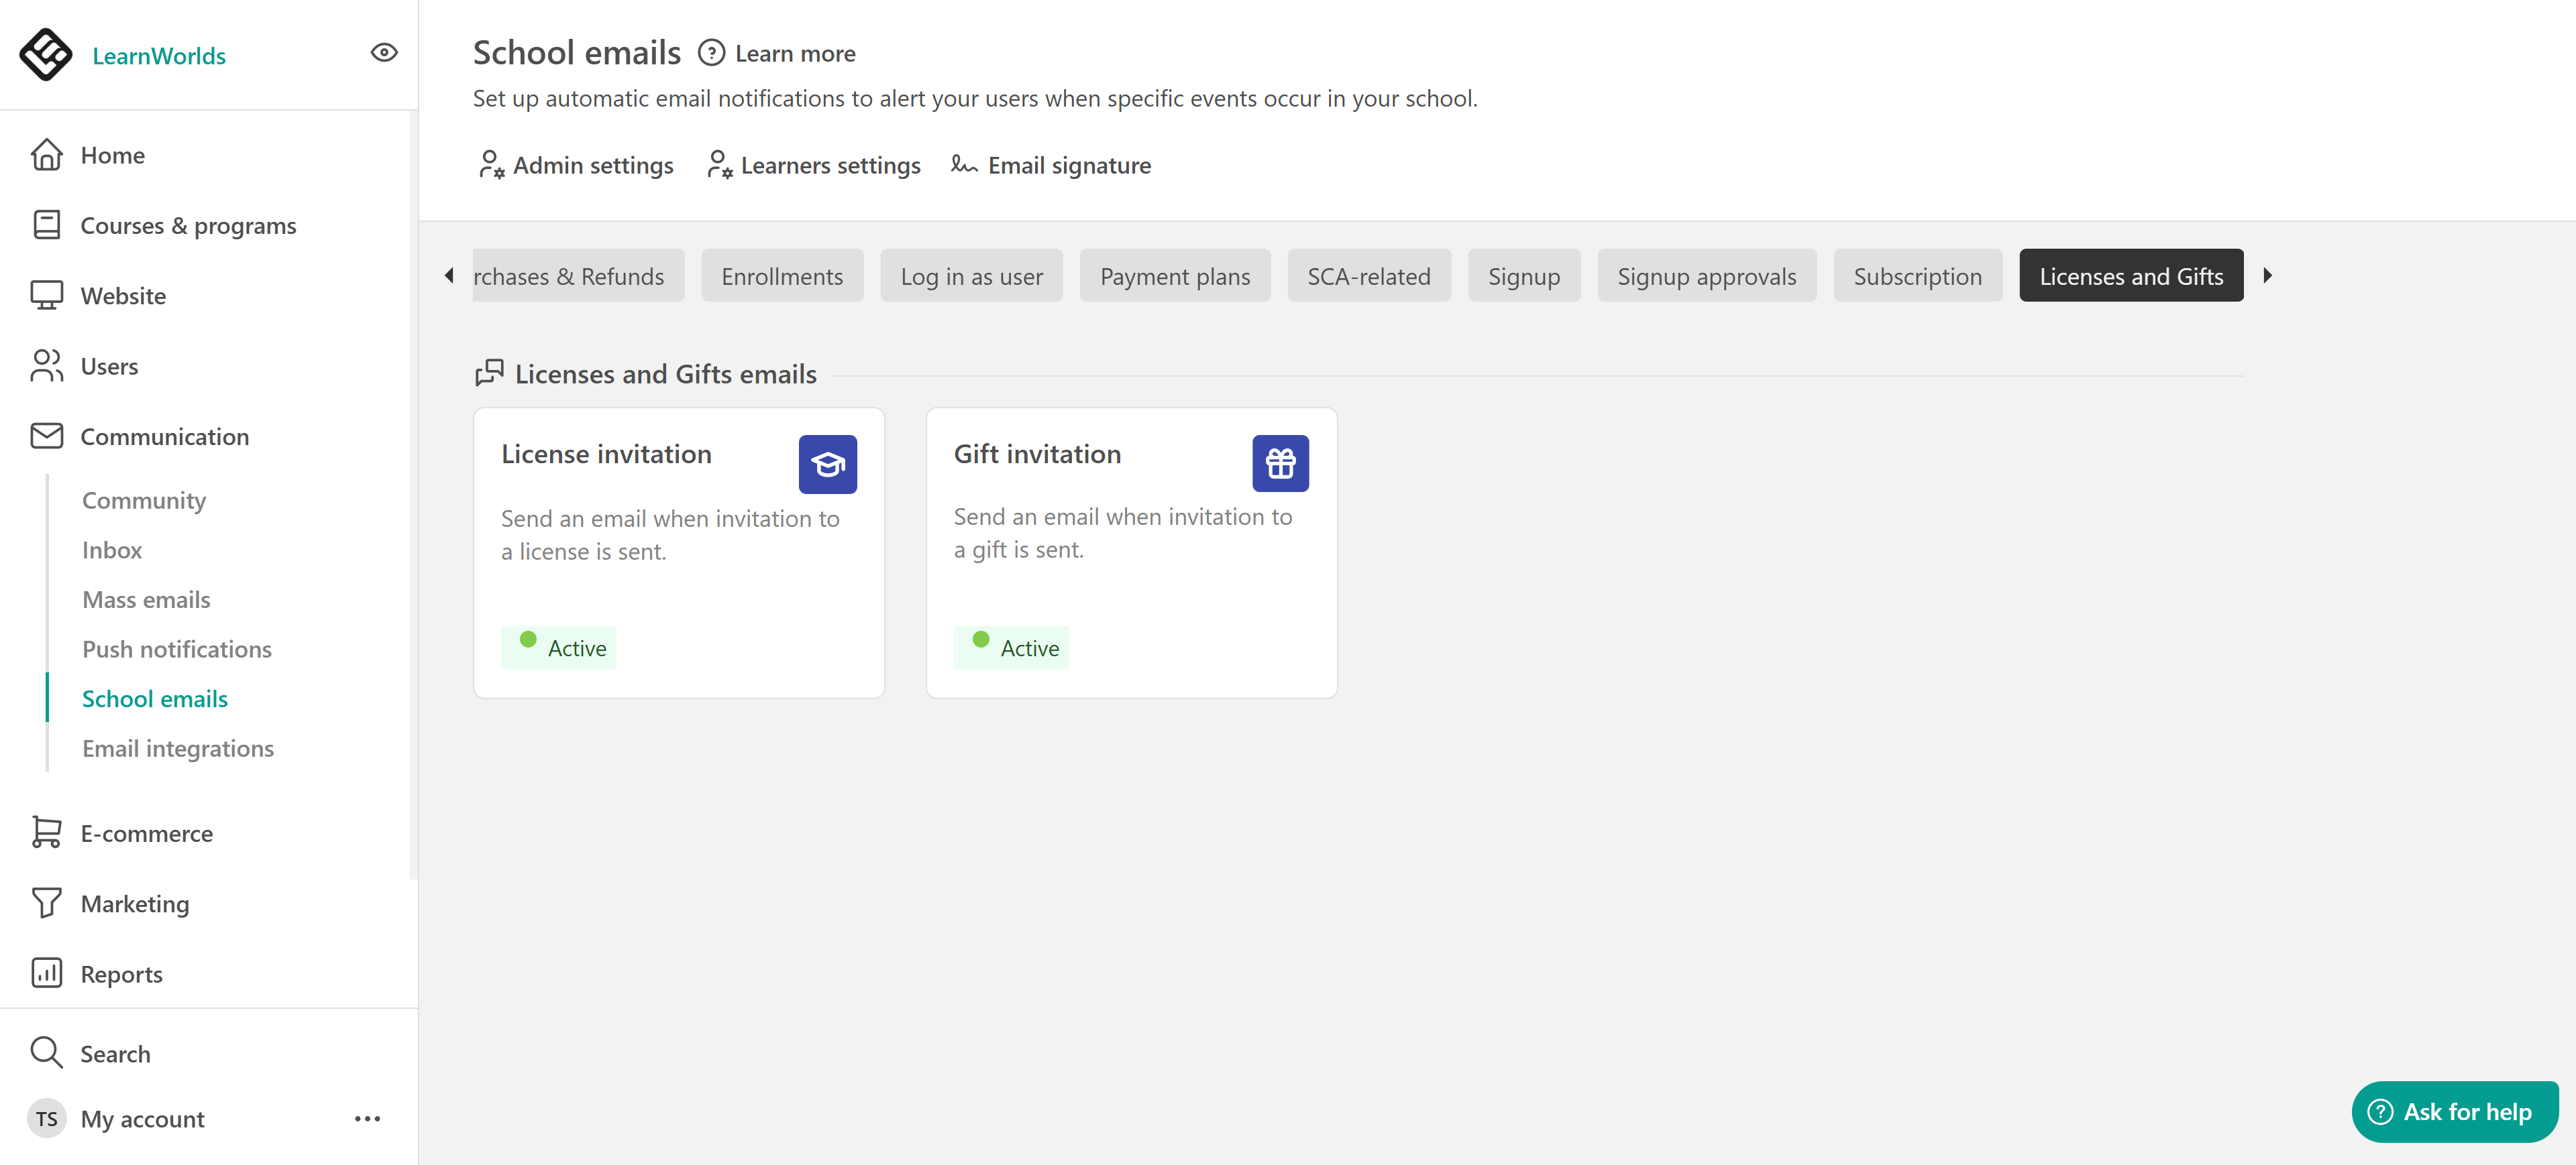This screenshot has width=2576, height=1165.
Task: Open the Marketing funnel icon
Action: click(x=46, y=903)
